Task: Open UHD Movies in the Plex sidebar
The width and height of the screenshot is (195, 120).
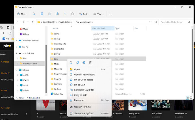Action: (7, 80)
